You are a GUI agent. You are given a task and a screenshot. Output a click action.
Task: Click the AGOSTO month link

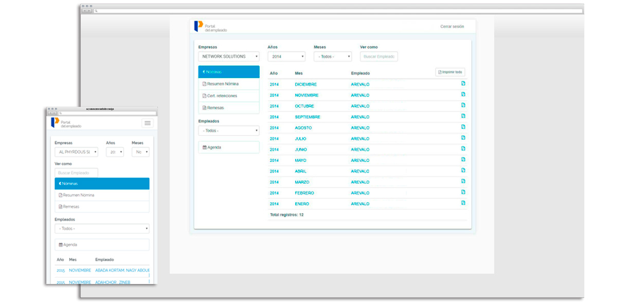coord(303,128)
